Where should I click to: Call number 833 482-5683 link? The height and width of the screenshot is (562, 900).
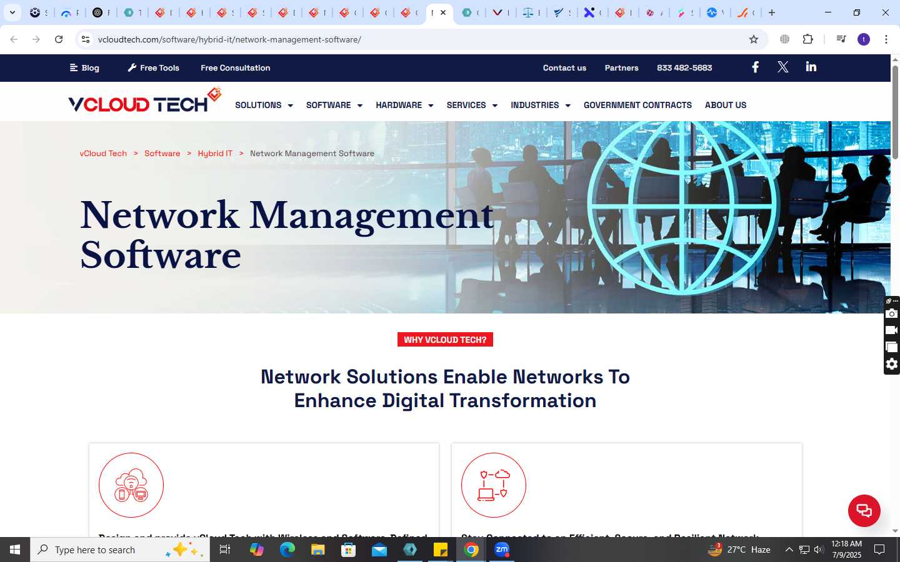pyautogui.click(x=684, y=67)
